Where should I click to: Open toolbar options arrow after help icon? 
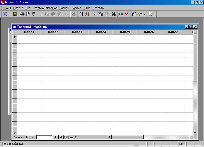point(155,15)
